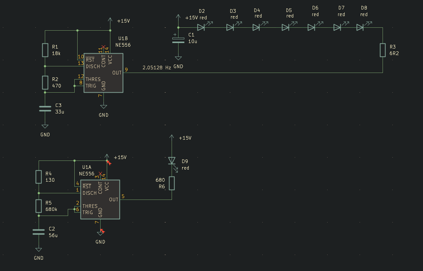Click pin number 9 at U1B OUT
423x271 pixels.
[x=126, y=70]
